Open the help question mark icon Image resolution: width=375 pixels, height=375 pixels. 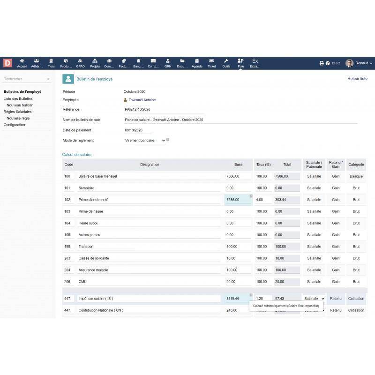point(328,63)
